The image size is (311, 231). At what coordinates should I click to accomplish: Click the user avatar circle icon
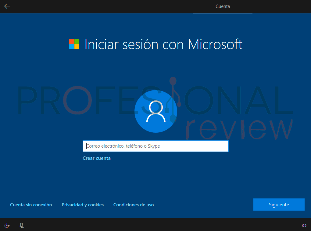click(156, 111)
